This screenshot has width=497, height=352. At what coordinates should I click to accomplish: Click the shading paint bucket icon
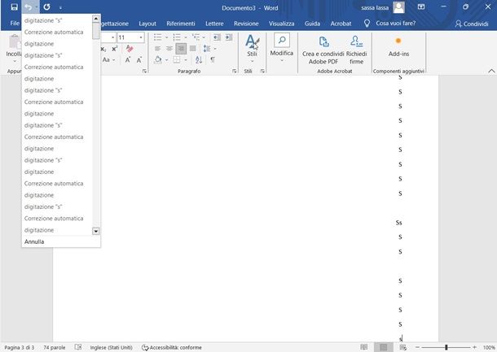point(158,60)
